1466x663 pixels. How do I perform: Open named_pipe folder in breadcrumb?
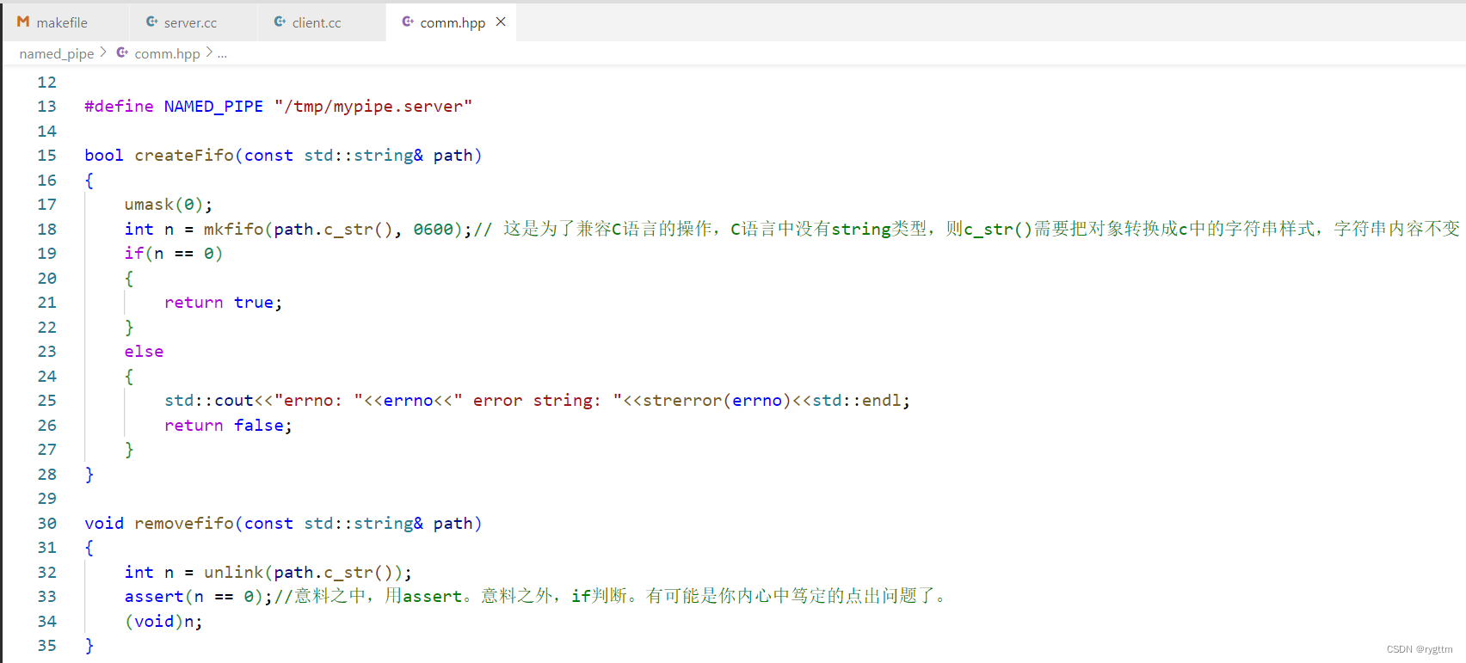(57, 53)
